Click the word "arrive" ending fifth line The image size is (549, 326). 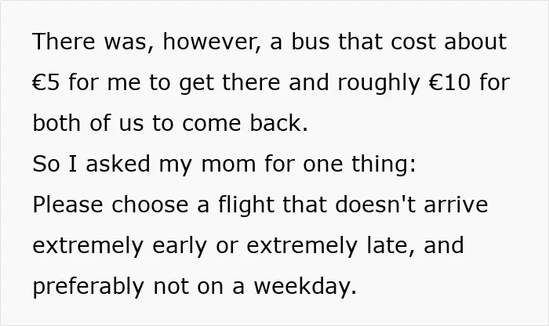[x=456, y=205]
